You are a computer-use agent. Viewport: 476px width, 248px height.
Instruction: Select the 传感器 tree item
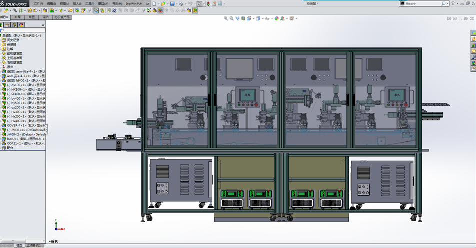pyautogui.click(x=12, y=44)
